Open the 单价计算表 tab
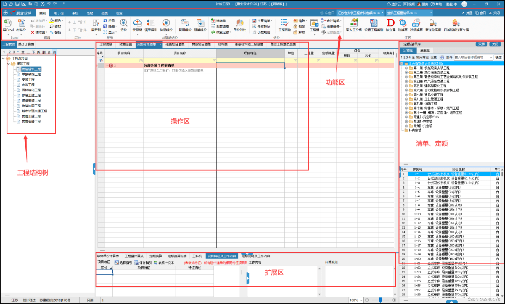The image size is (505, 304). pyautogui.click(x=26, y=44)
